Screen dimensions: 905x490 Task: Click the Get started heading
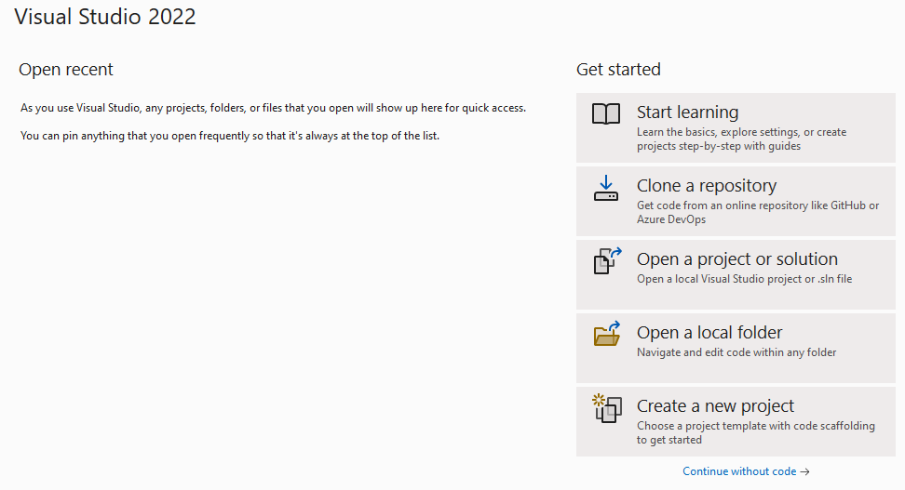coord(618,69)
